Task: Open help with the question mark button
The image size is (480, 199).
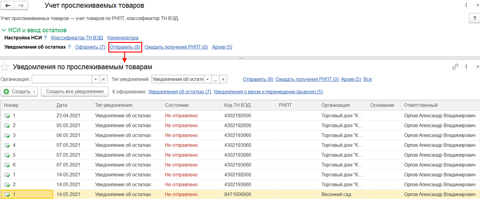Action: tap(473, 18)
